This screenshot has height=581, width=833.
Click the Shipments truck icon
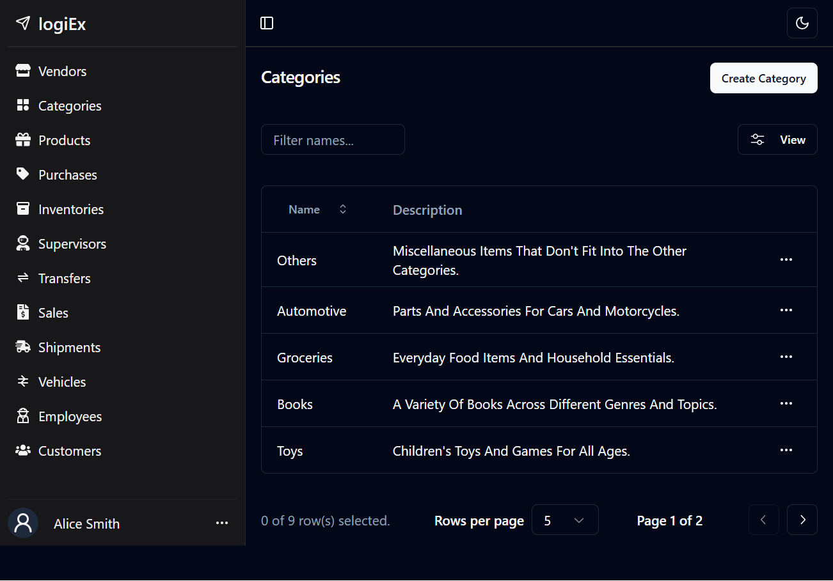point(23,347)
